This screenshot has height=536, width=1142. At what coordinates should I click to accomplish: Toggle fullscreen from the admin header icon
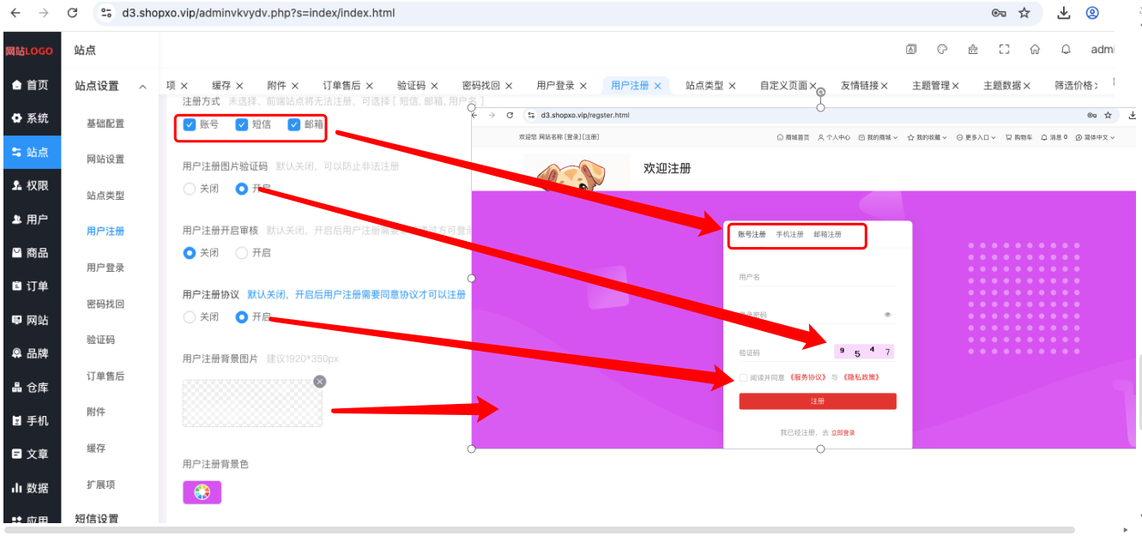(1004, 50)
